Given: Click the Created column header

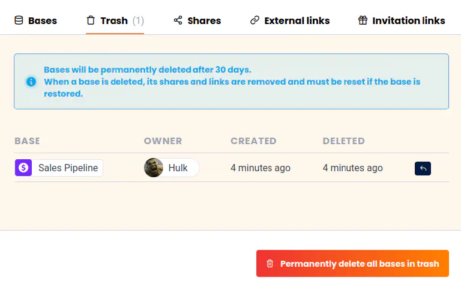Looking at the screenshot, I should [x=253, y=141].
